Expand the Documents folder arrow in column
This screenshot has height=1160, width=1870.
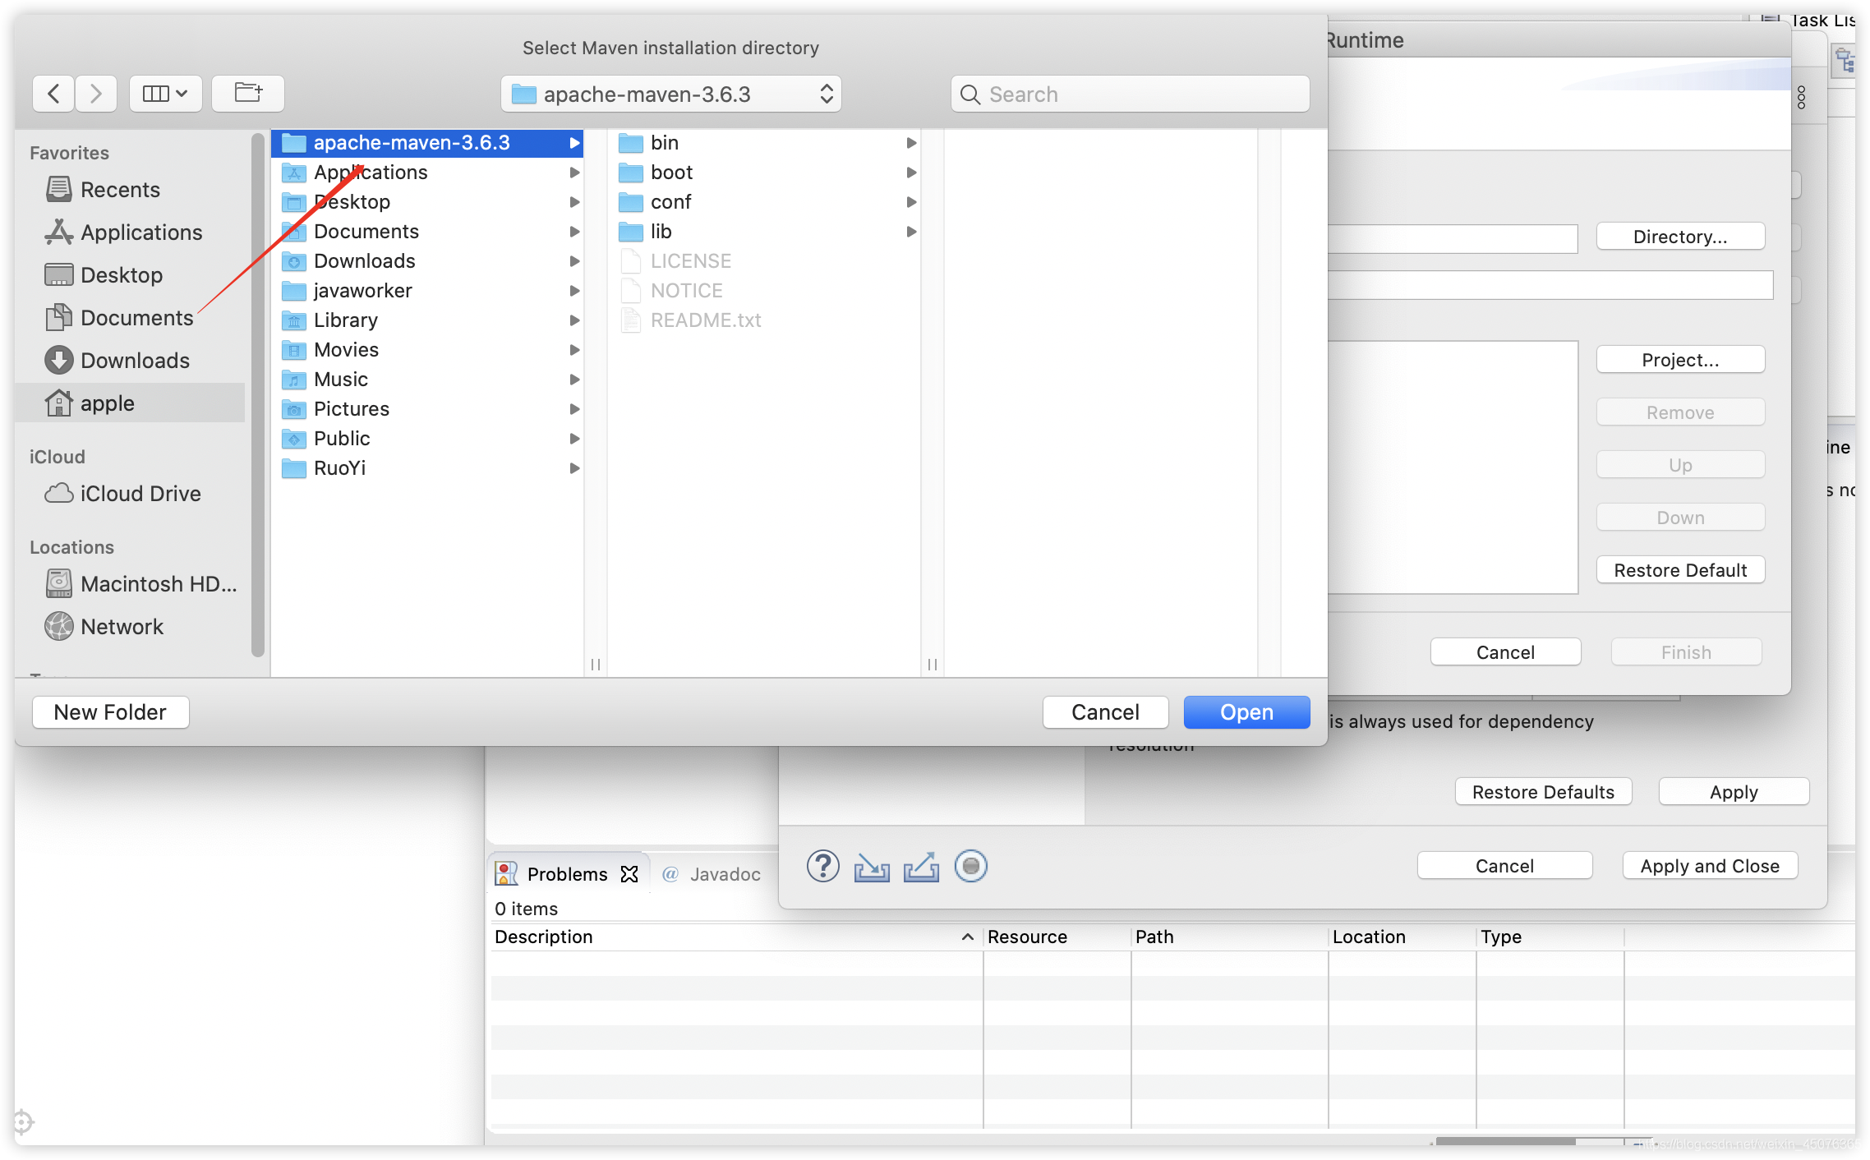click(575, 232)
